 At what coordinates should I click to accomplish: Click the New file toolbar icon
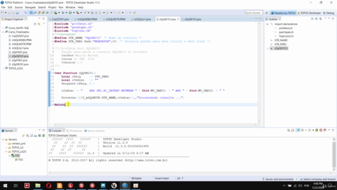[2, 13]
